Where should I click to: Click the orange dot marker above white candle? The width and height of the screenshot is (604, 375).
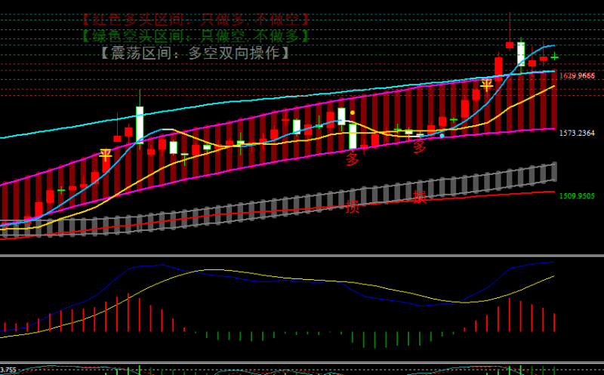pos(353,113)
